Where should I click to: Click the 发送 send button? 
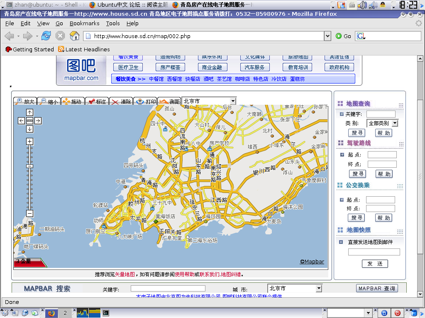click(375, 264)
